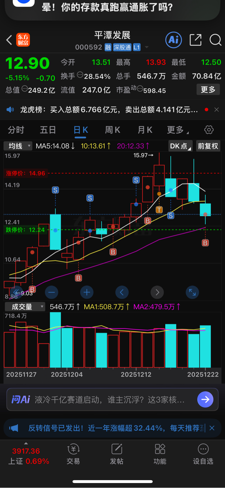This screenshot has height=488, width=225.
Task: Tap the blue megaphone promo icon
Action: pyautogui.click(x=13, y=428)
